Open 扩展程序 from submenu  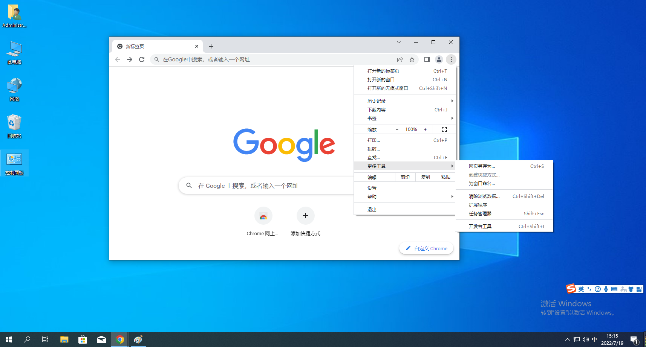[x=504, y=205]
